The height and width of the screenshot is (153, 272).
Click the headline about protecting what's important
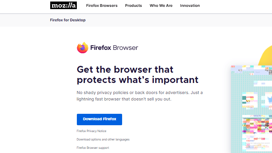(138, 75)
